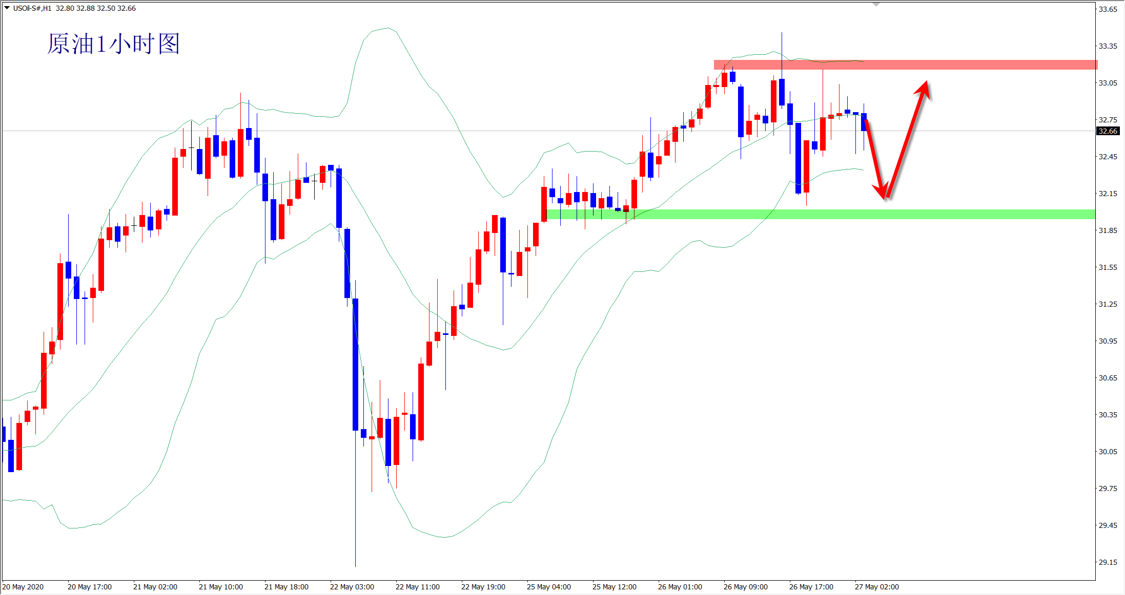The image size is (1125, 595).
Task: Click the 22 May 03:00 time label
Action: [x=352, y=587]
